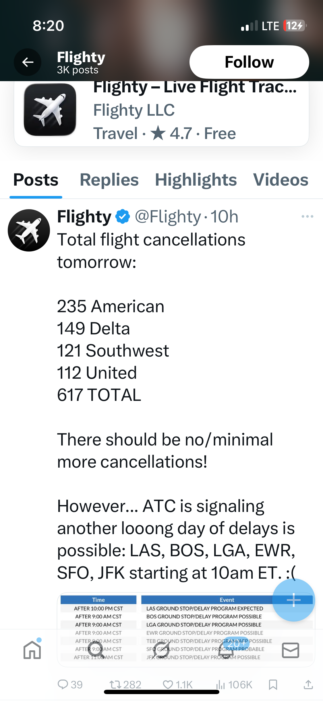Bookmark the Flighty cancellations post
The image size is (323, 701).
click(x=273, y=684)
